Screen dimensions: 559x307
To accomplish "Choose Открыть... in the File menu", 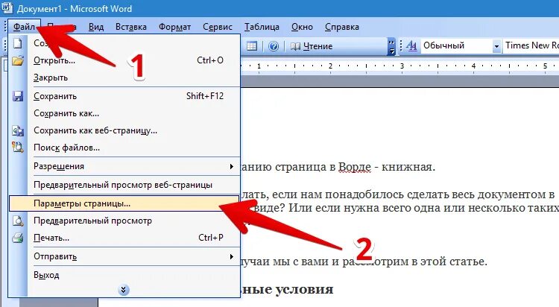I will (124, 60).
